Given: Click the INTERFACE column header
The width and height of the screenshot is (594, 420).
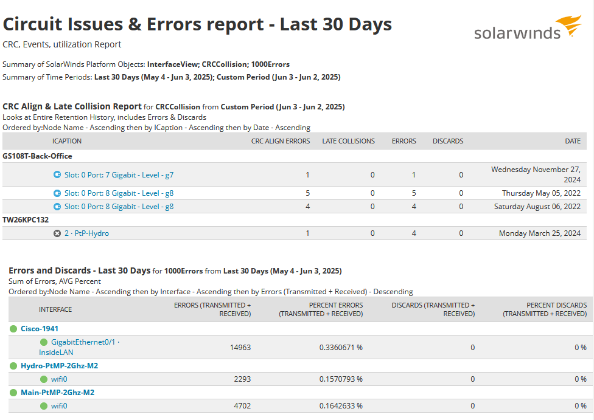Looking at the screenshot, I should (55, 309).
